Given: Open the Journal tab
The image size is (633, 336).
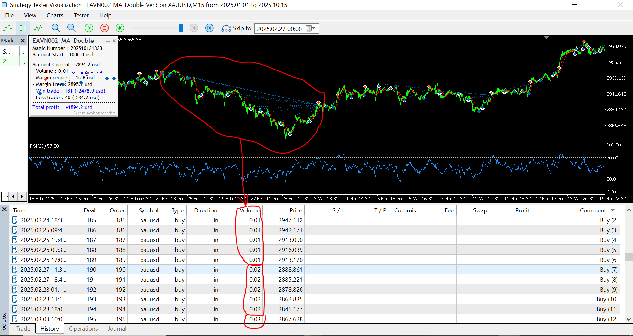Looking at the screenshot, I should [x=117, y=329].
